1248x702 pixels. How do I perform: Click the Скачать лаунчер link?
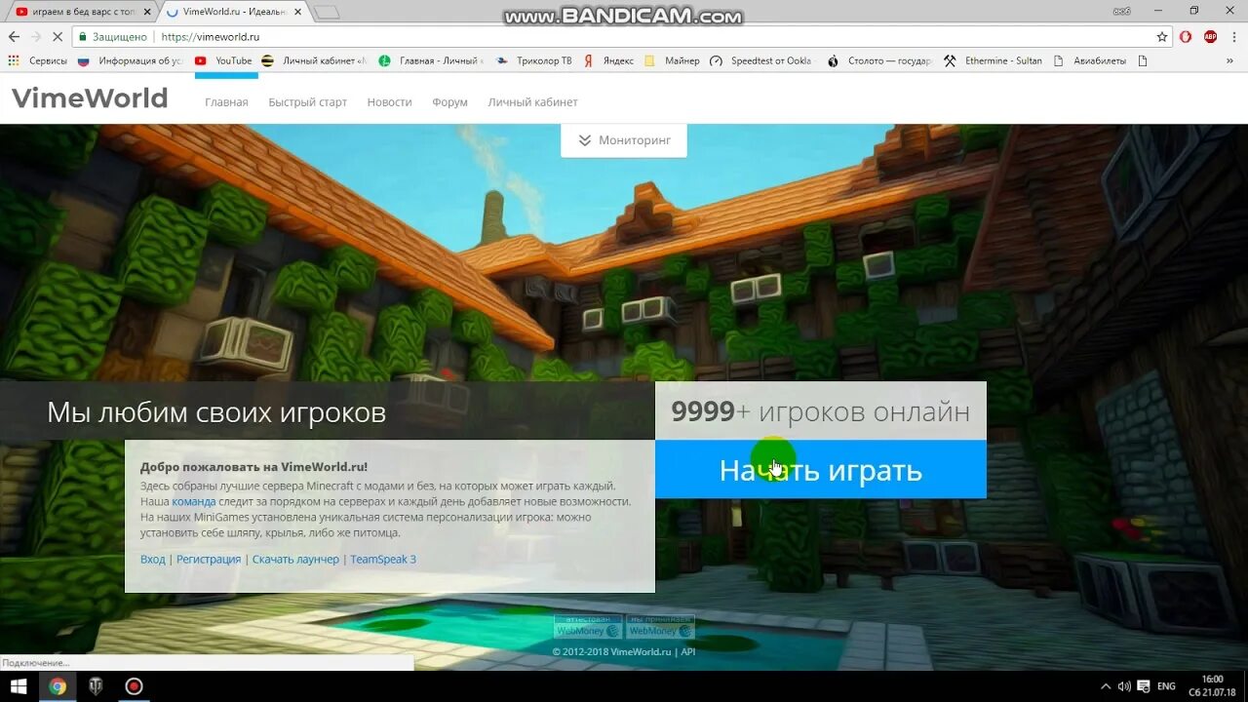295,559
